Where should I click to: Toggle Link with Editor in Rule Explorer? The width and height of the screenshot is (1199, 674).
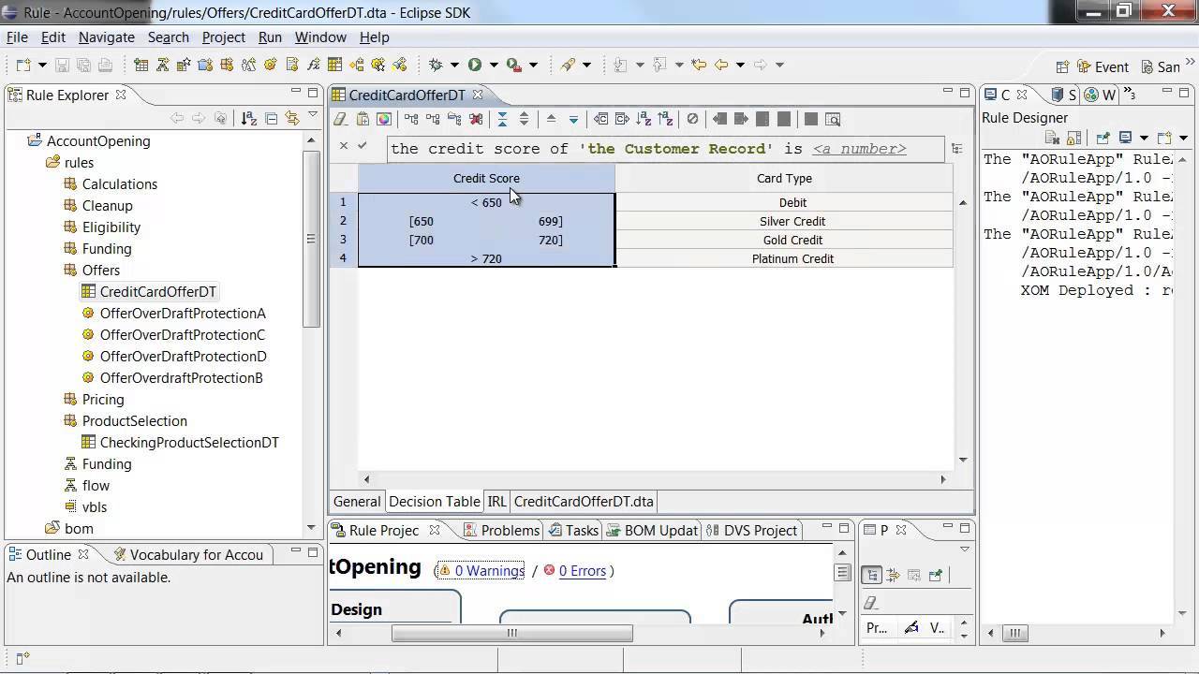pos(292,119)
